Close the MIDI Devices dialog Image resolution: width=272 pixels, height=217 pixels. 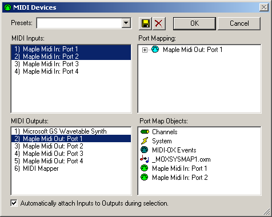point(264,7)
